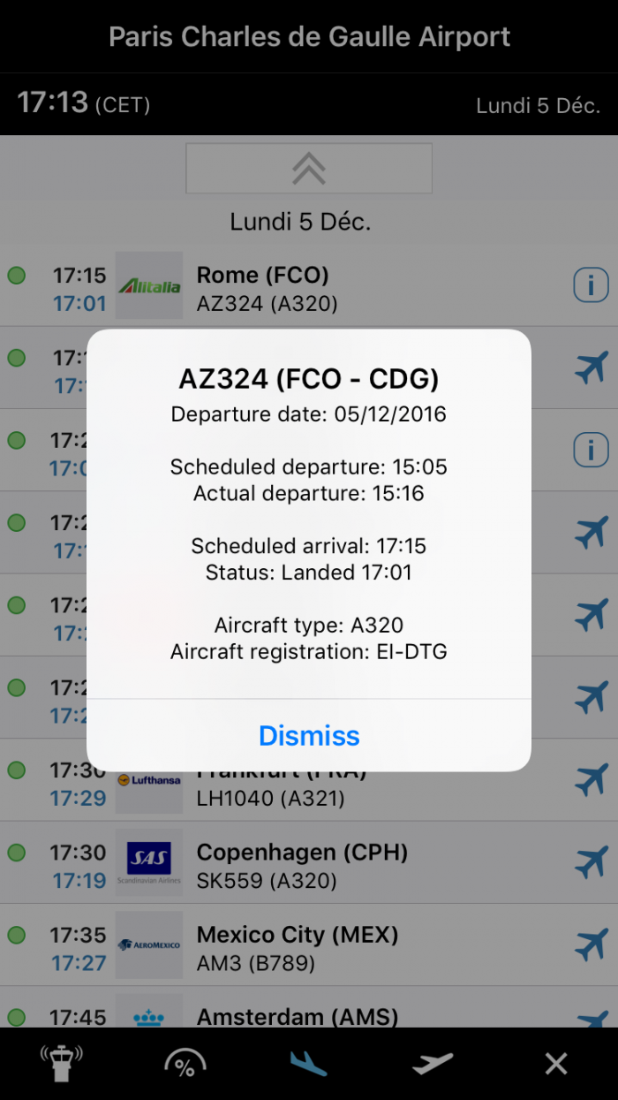Tap the airplane icon on Mexico City row

[x=591, y=944]
